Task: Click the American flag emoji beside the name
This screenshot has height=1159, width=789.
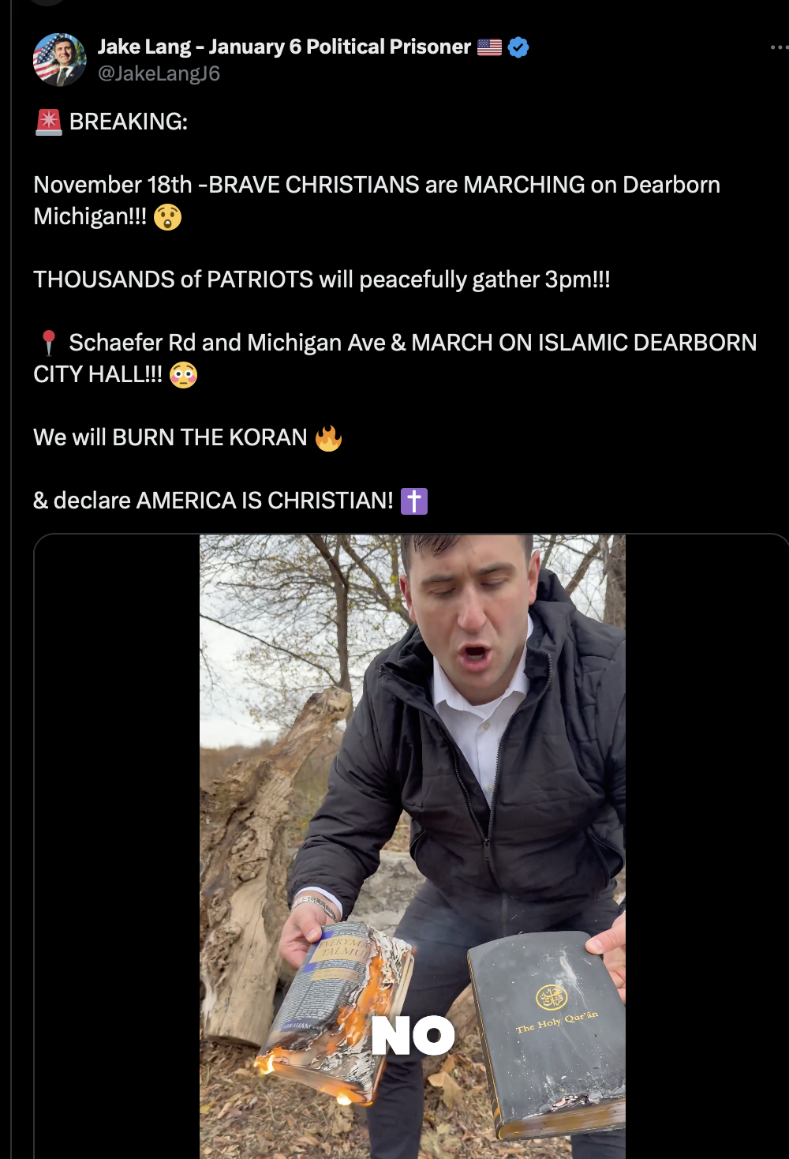Action: (x=489, y=47)
